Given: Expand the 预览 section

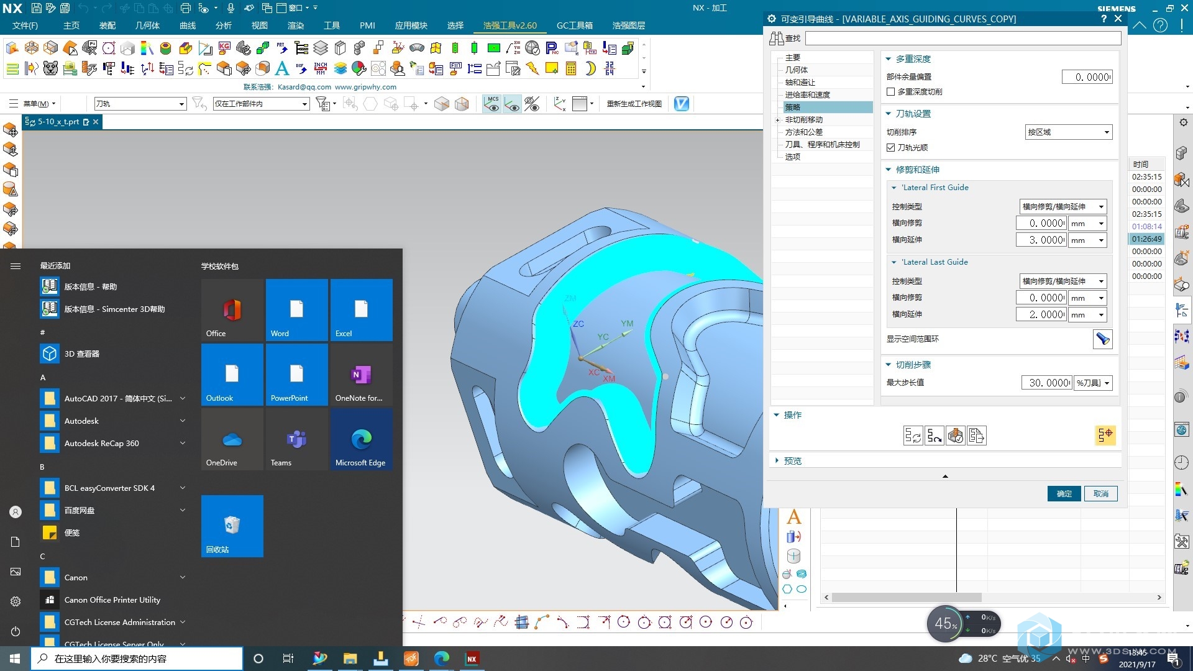Looking at the screenshot, I should point(777,461).
